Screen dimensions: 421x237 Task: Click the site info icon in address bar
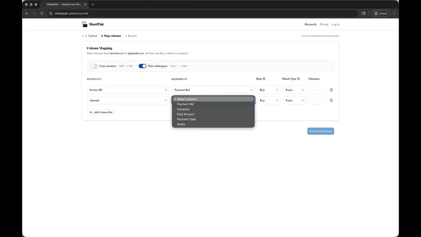click(x=51, y=13)
